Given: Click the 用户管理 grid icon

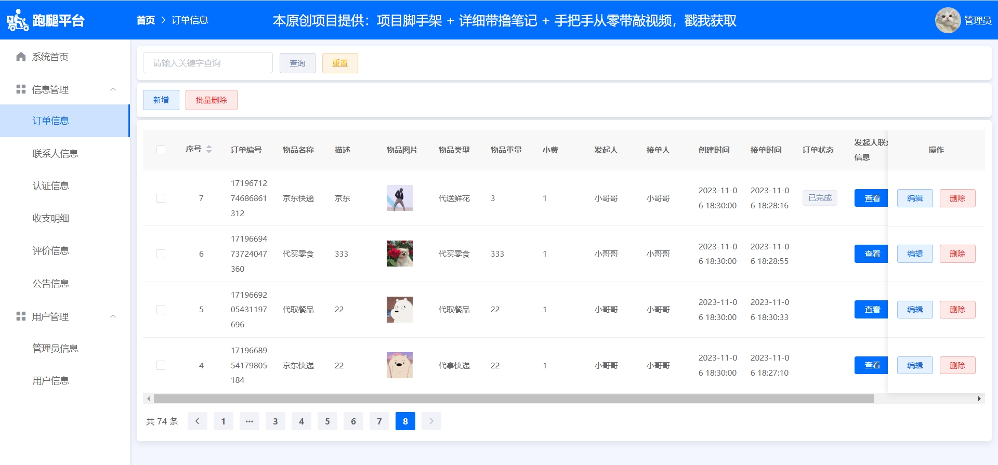Looking at the screenshot, I should pyautogui.click(x=21, y=316).
